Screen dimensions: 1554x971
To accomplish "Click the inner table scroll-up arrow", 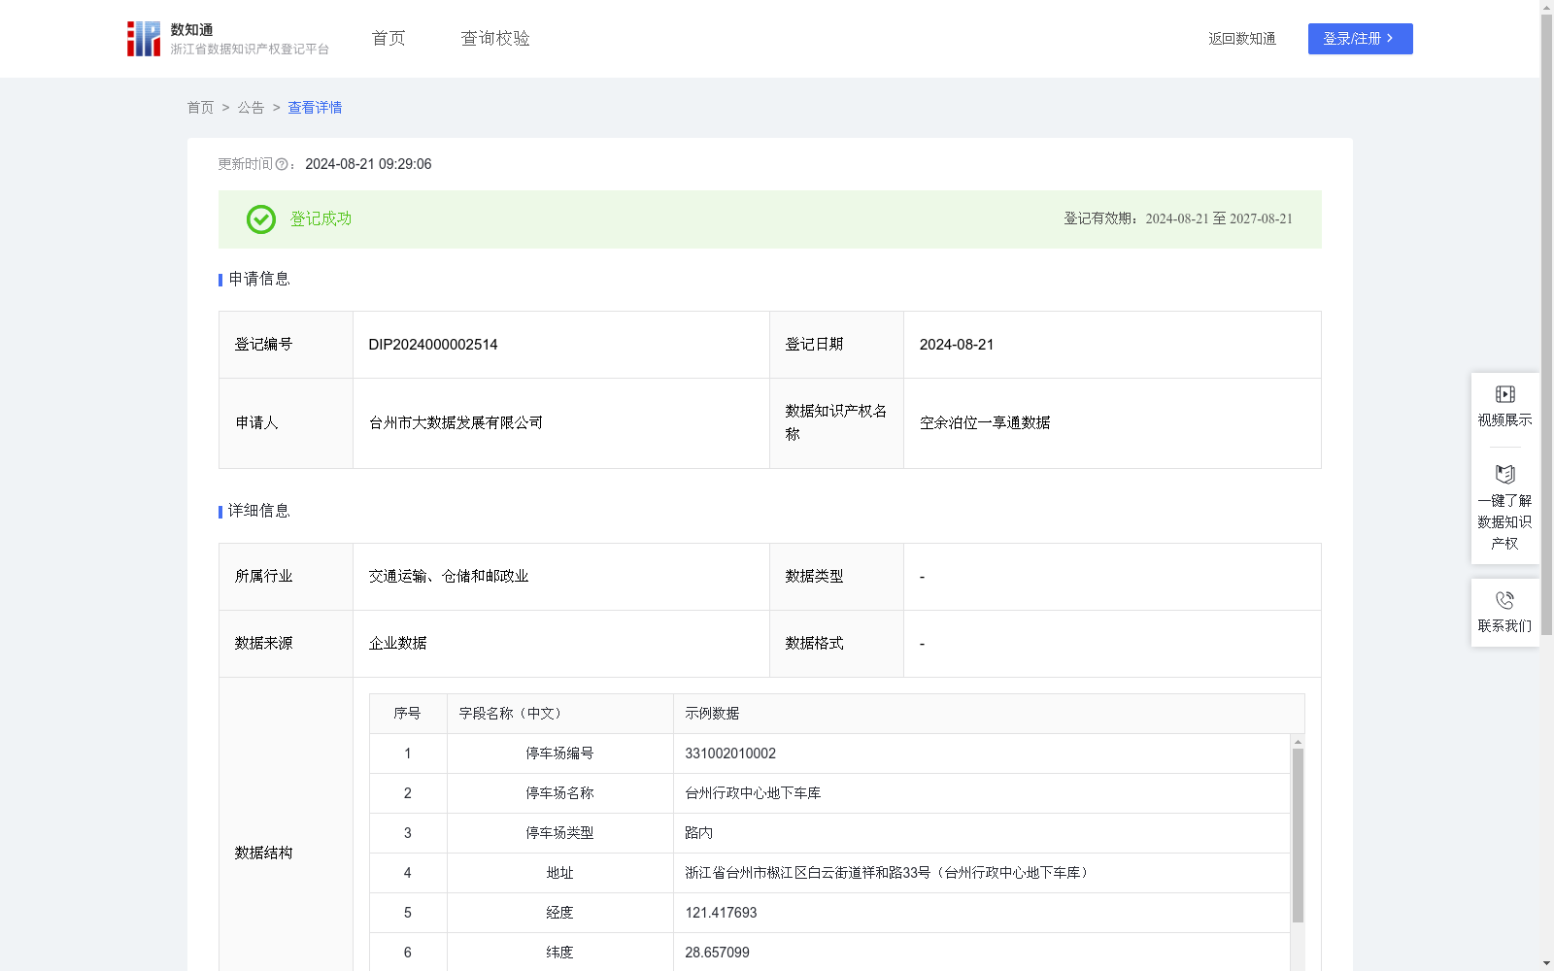I will (x=1298, y=742).
